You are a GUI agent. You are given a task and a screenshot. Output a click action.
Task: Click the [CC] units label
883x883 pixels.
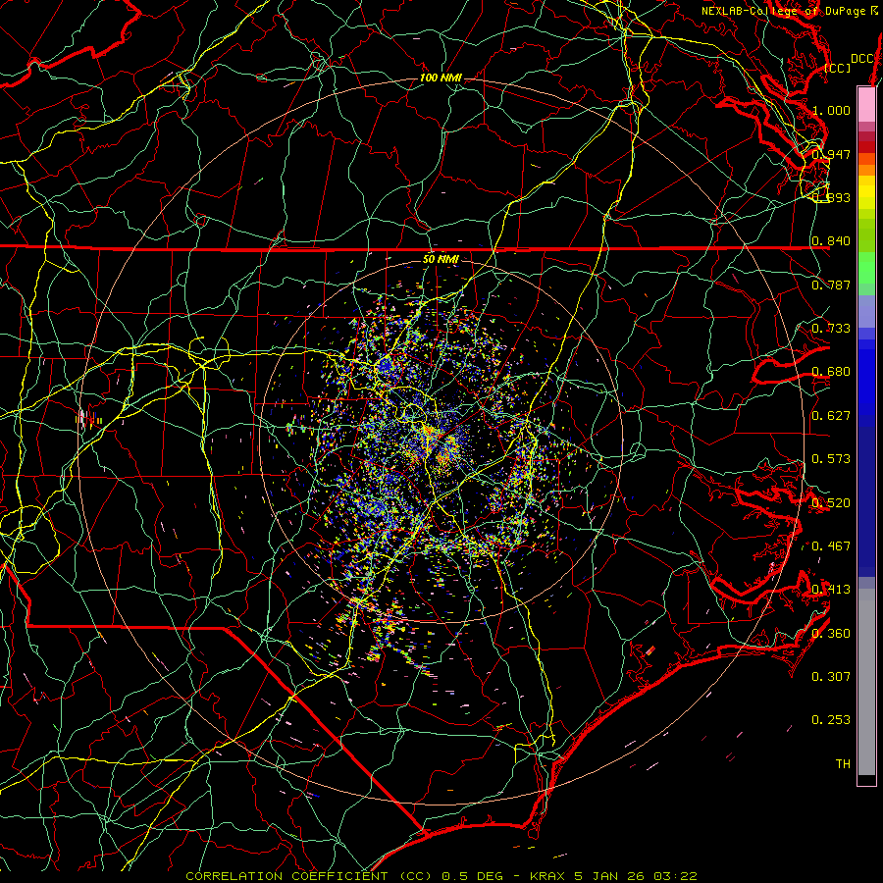click(838, 68)
